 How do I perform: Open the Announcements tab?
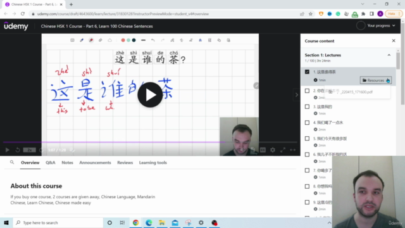(x=95, y=163)
